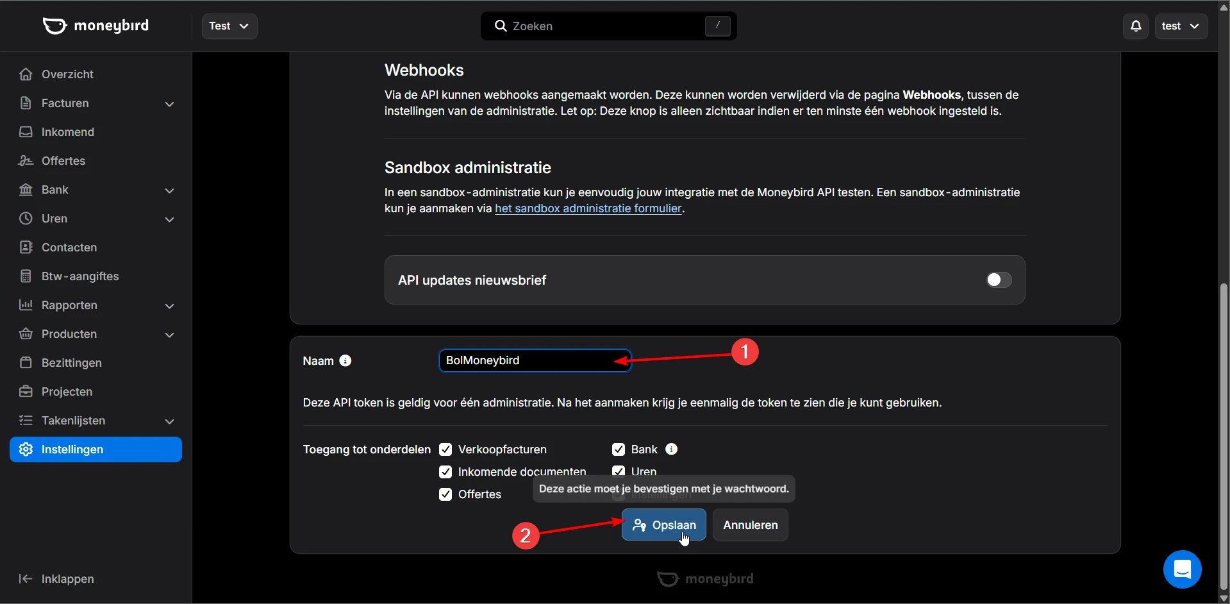Select the Inkomend sidebar icon
The width and height of the screenshot is (1230, 604).
click(25, 132)
